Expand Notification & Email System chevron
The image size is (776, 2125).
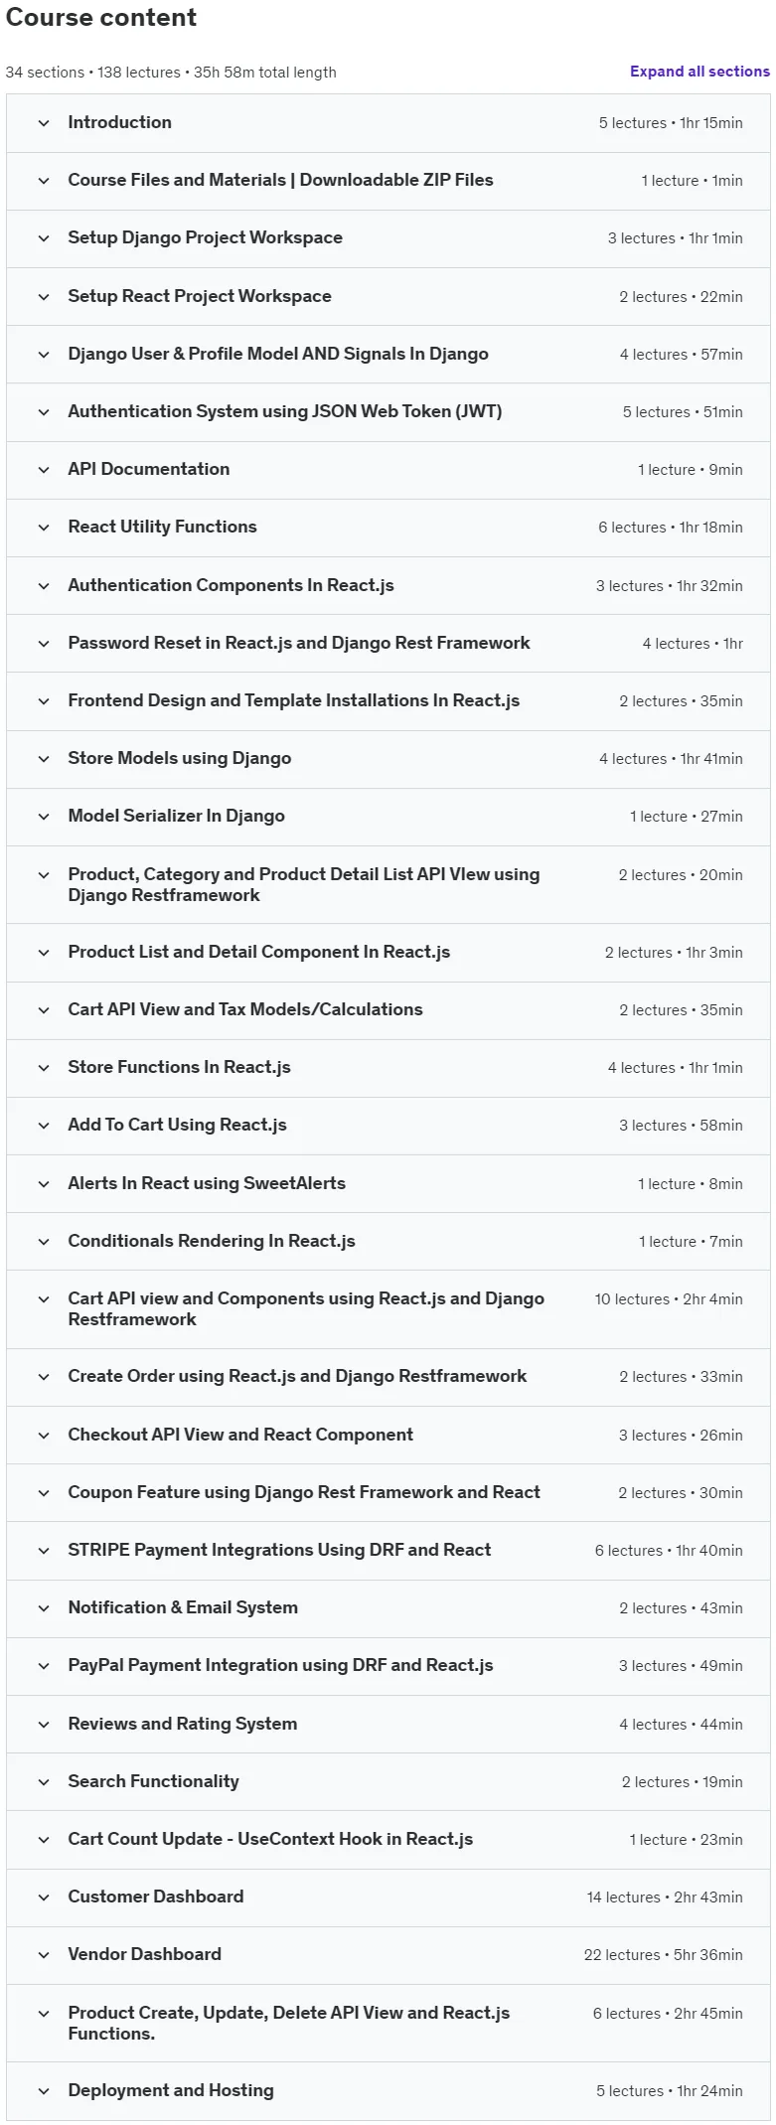click(x=44, y=1608)
